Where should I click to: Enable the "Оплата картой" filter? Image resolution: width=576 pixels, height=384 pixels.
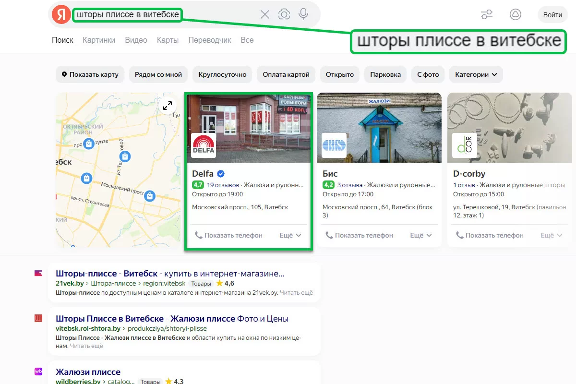tap(286, 74)
